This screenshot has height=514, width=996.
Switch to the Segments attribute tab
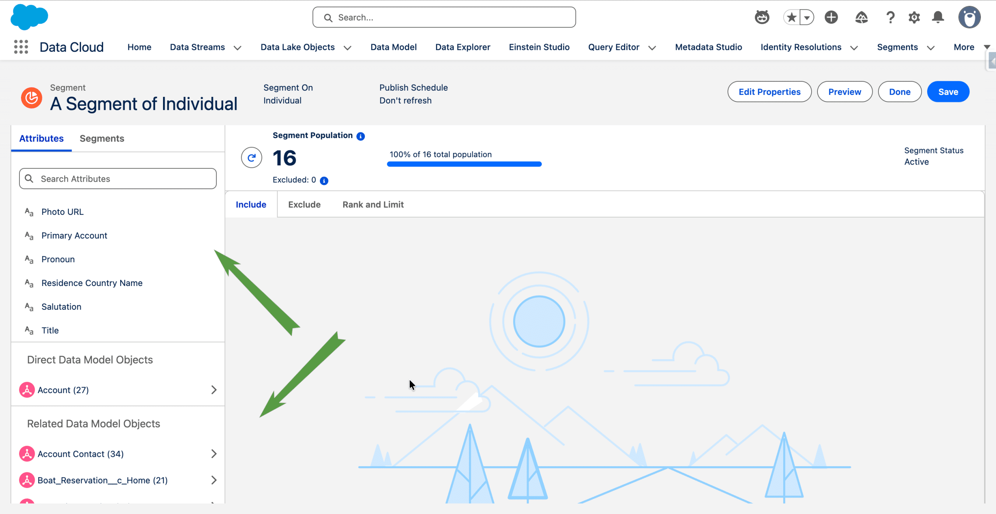coord(102,139)
